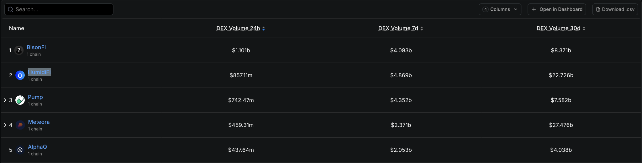642x163 pixels.
Task: Click the HumidiFi blue protocol logo
Action: [x=20, y=75]
